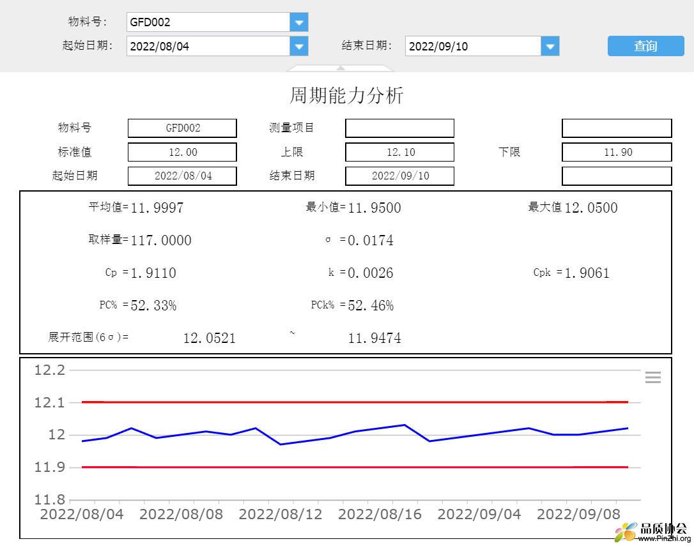Select the 标准值 12.00 box
The image size is (694, 546).
(x=182, y=152)
